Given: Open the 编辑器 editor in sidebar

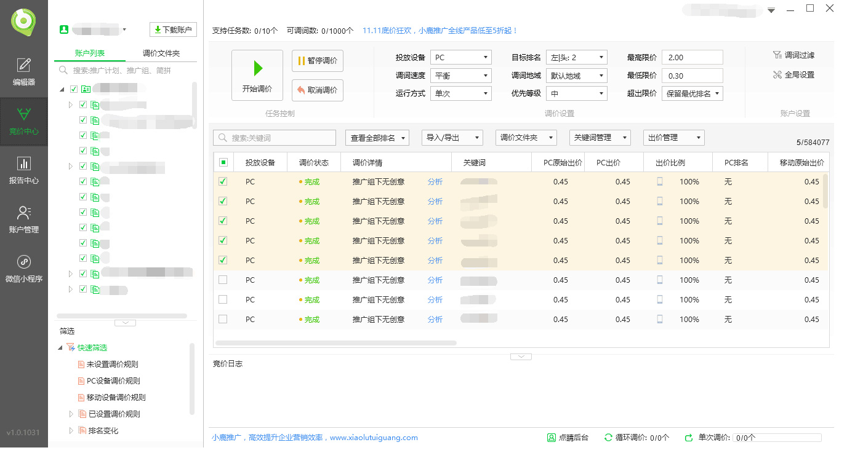Looking at the screenshot, I should [23, 71].
